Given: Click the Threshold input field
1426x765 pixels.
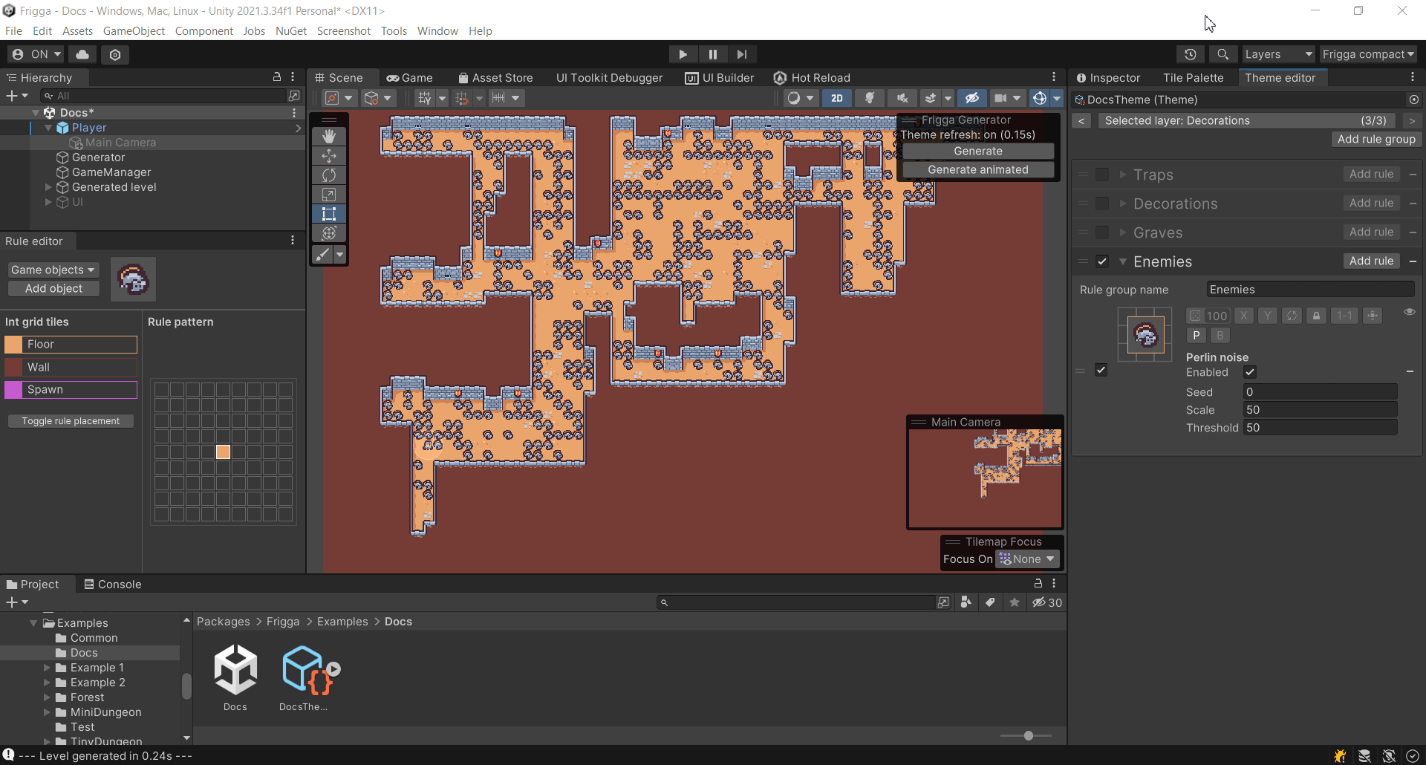Looking at the screenshot, I should pos(1320,428).
